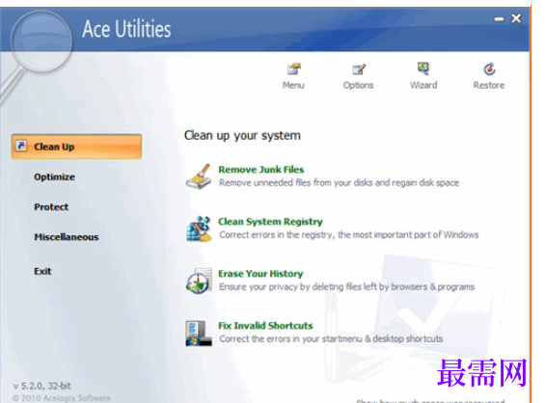This screenshot has width=545, height=403.
Task: Open the Erase Your History link
Action: pyautogui.click(x=260, y=274)
